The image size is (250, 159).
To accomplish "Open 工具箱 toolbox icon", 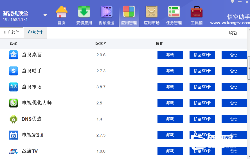I will click(196, 12).
